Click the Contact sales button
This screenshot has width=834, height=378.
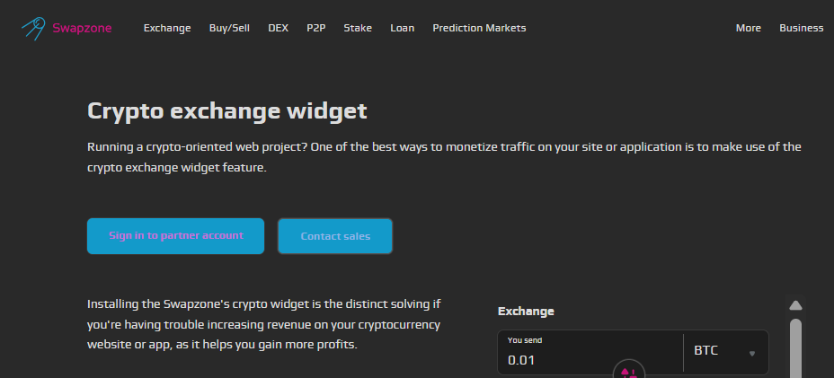[x=335, y=236]
